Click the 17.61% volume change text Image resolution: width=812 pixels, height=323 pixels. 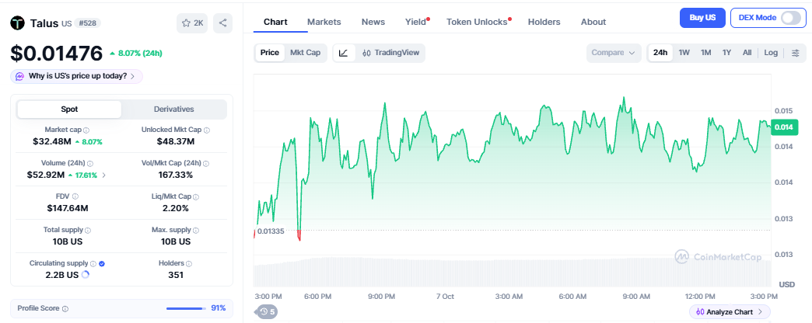coord(86,175)
